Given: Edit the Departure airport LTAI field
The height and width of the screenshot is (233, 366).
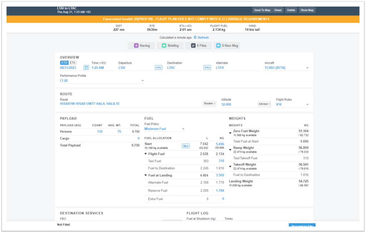Looking at the screenshot, I should [136, 68].
